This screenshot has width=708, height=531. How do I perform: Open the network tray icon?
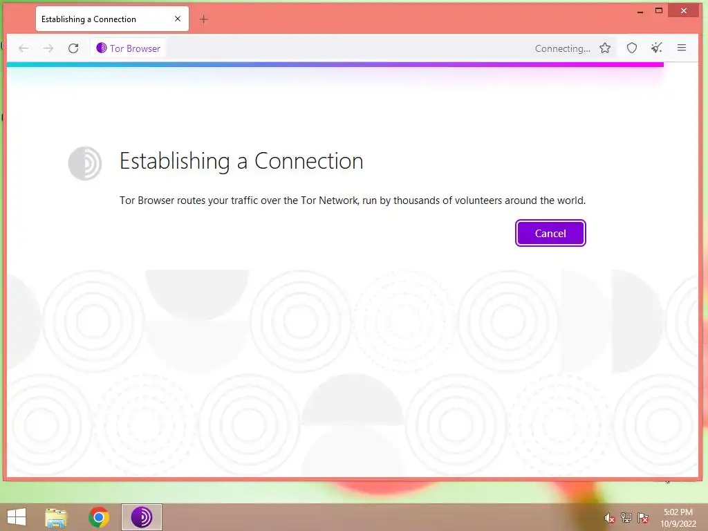coord(626,518)
